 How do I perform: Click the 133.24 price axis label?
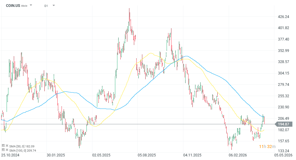(283, 151)
